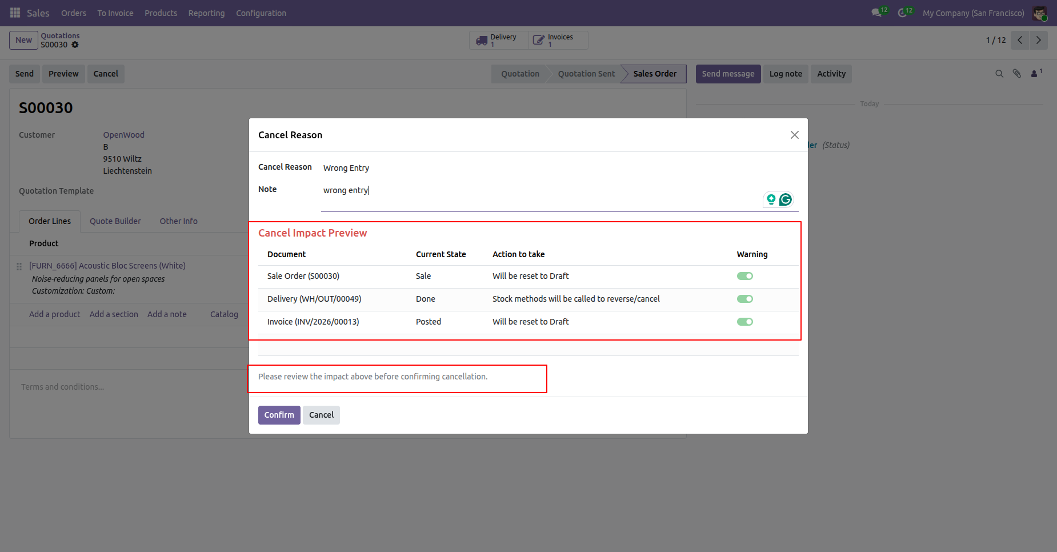Open the Reporting menu
Image resolution: width=1057 pixels, height=552 pixels.
(x=206, y=13)
